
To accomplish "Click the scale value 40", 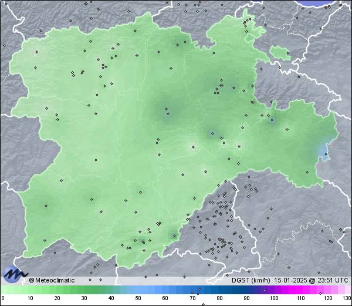I will point(111,298).
